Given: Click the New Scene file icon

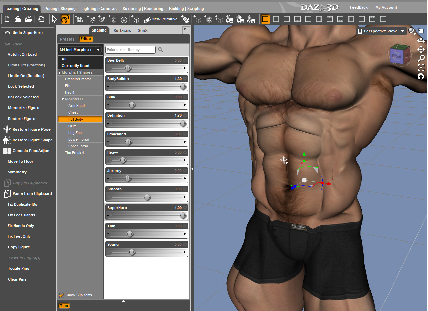Looking at the screenshot, I should [7, 19].
